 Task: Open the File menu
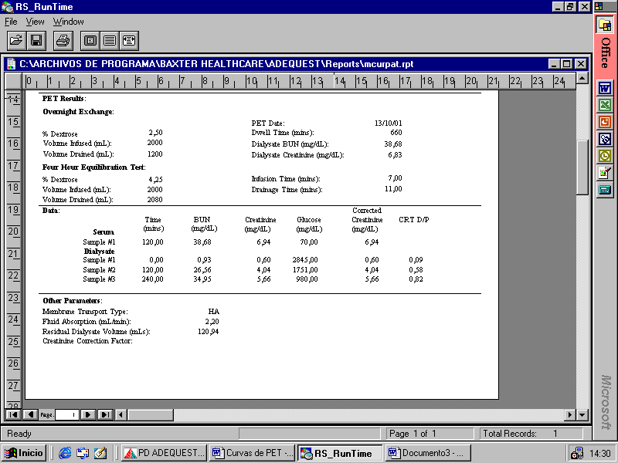[11, 22]
